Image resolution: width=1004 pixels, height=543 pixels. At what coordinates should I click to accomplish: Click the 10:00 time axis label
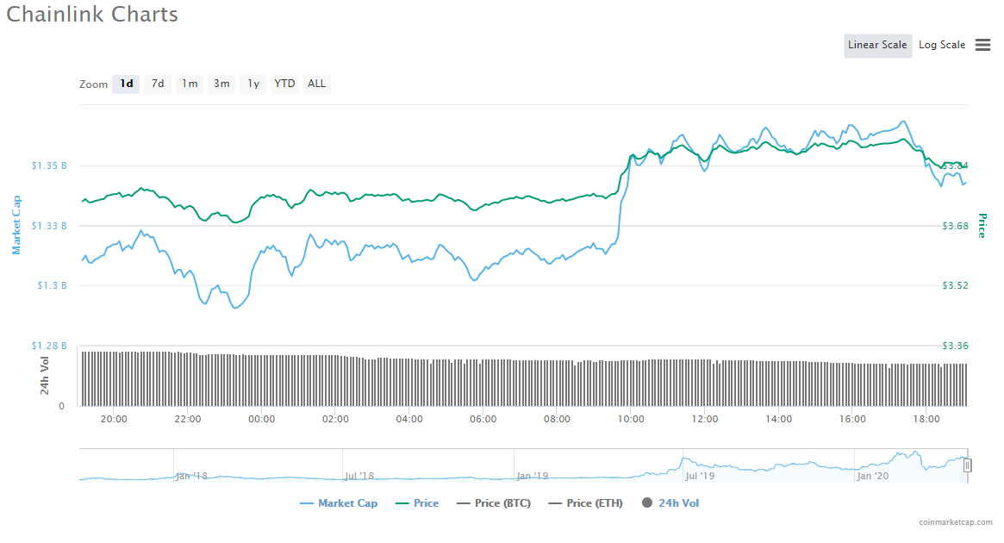(x=631, y=420)
